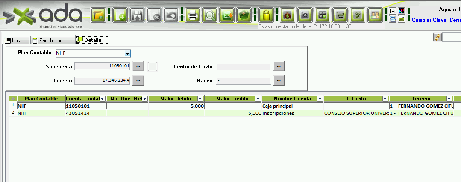461x182 pixels.
Task: Click browse button next to Tercero field
Action: (138, 80)
